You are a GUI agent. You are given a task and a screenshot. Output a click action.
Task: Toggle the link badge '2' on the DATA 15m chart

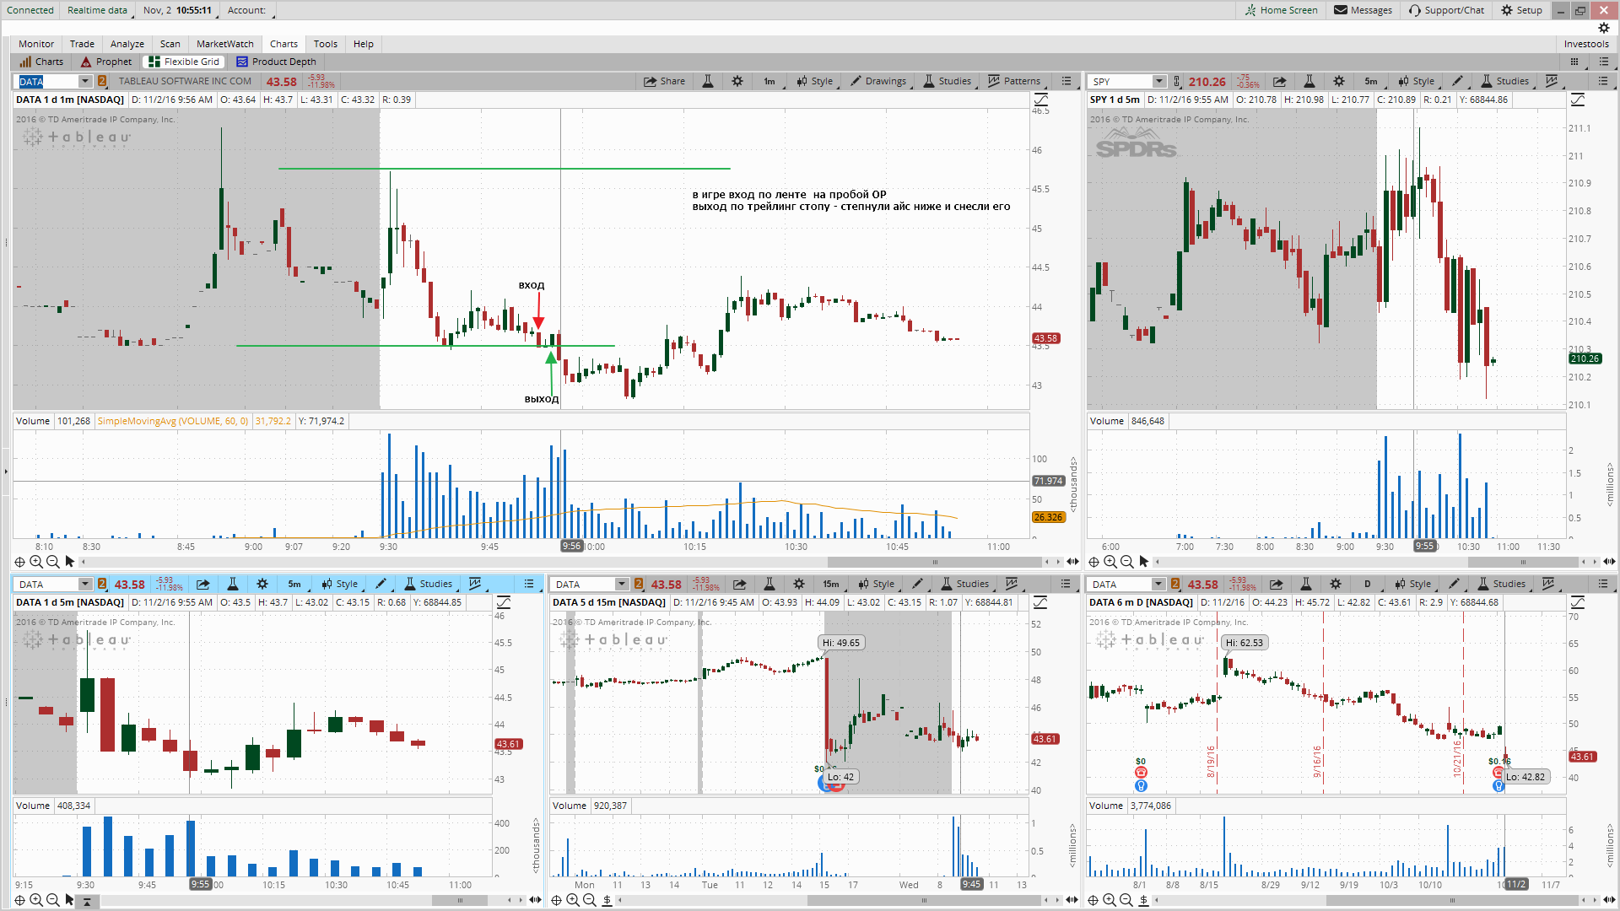[x=638, y=584]
